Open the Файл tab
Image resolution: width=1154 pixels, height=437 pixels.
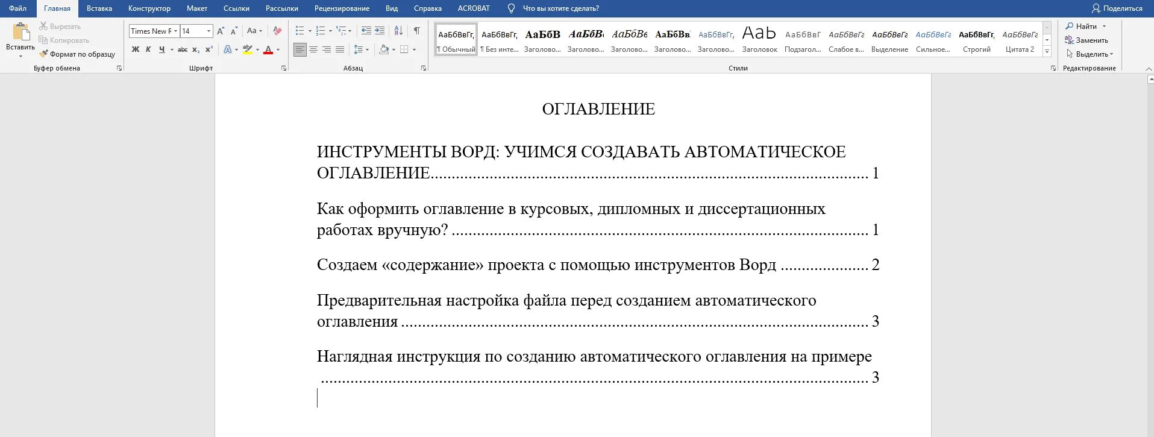tap(18, 8)
